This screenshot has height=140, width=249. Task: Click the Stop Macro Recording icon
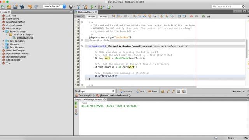tap(196, 16)
